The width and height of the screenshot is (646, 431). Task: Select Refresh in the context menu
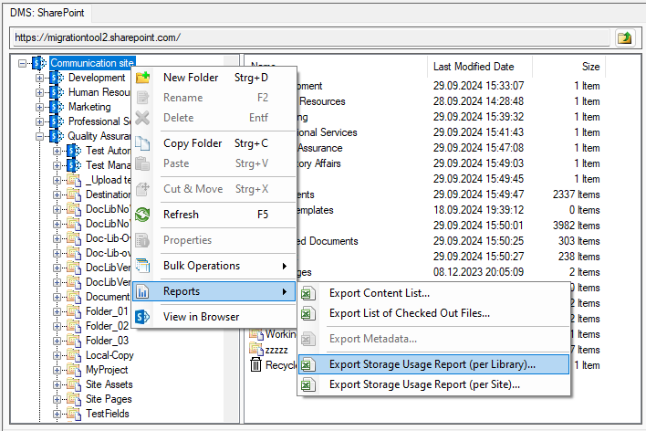pos(214,215)
